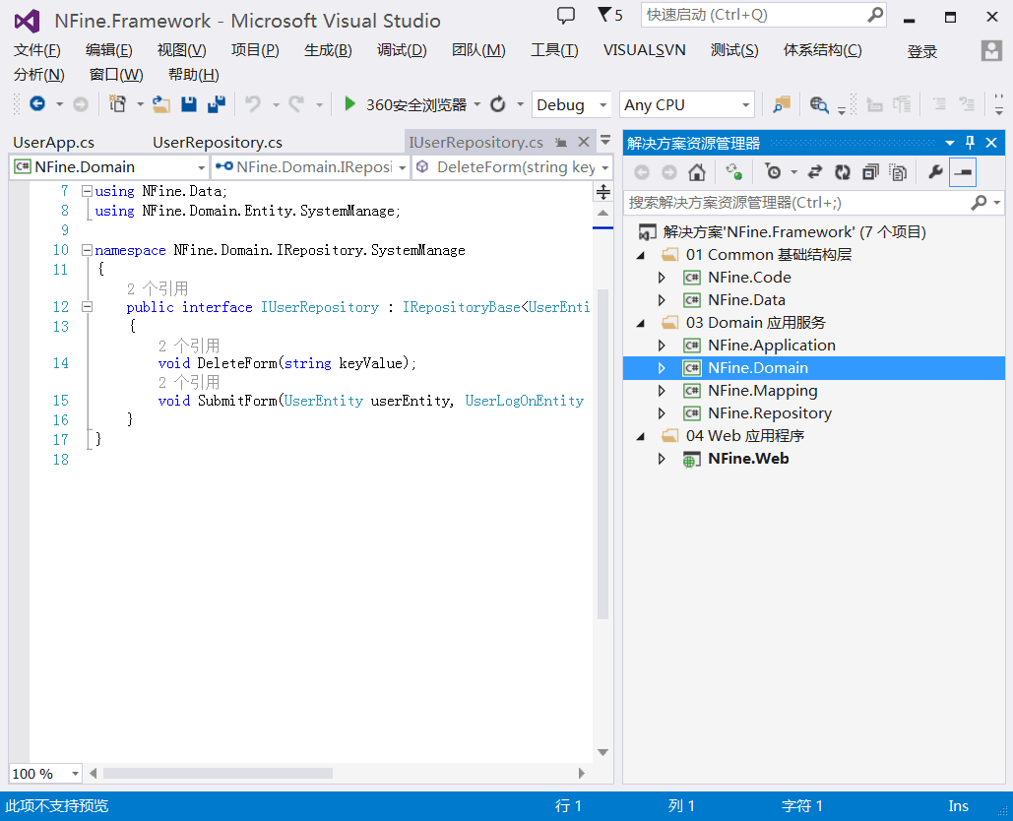The width and height of the screenshot is (1013, 821).
Task: Open the VISUALSVN menu
Action: point(644,50)
